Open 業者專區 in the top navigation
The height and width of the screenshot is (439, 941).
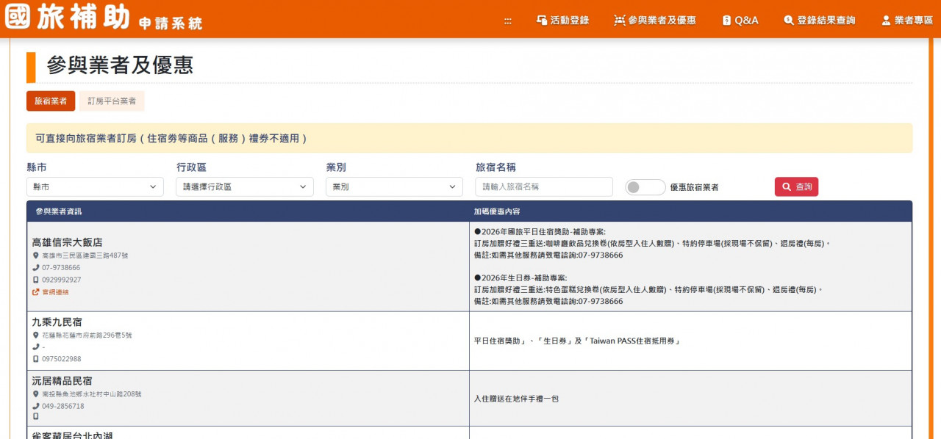(x=907, y=21)
